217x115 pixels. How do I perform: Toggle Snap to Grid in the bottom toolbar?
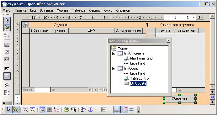click(124, 110)
